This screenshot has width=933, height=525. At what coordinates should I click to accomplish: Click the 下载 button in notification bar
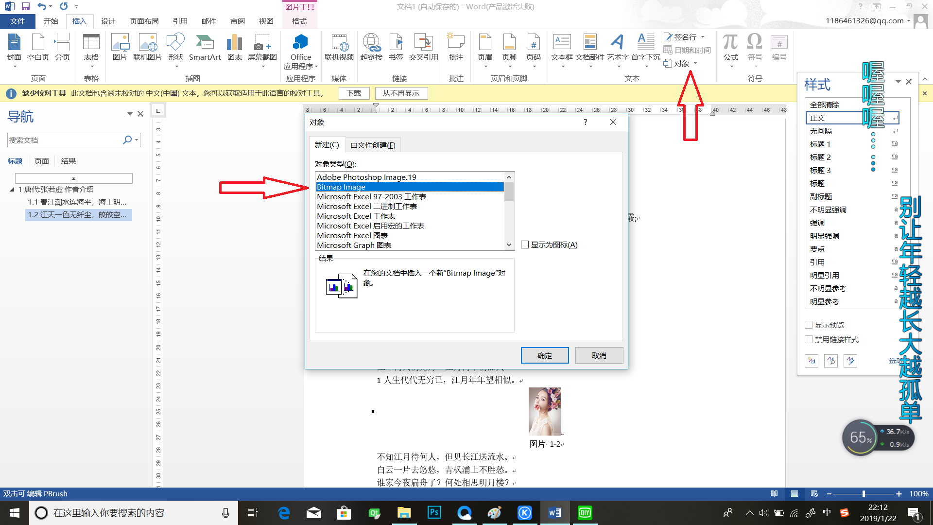[x=354, y=93]
